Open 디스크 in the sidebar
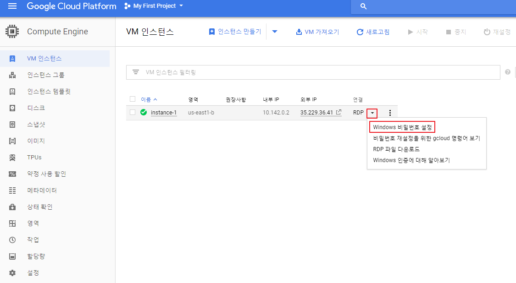This screenshot has width=516, height=283. point(36,108)
